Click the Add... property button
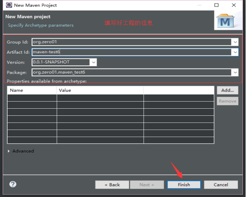This screenshot has height=197, width=246. pos(227,90)
